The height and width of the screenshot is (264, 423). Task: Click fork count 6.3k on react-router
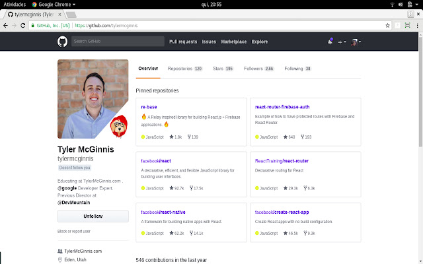coord(309,188)
